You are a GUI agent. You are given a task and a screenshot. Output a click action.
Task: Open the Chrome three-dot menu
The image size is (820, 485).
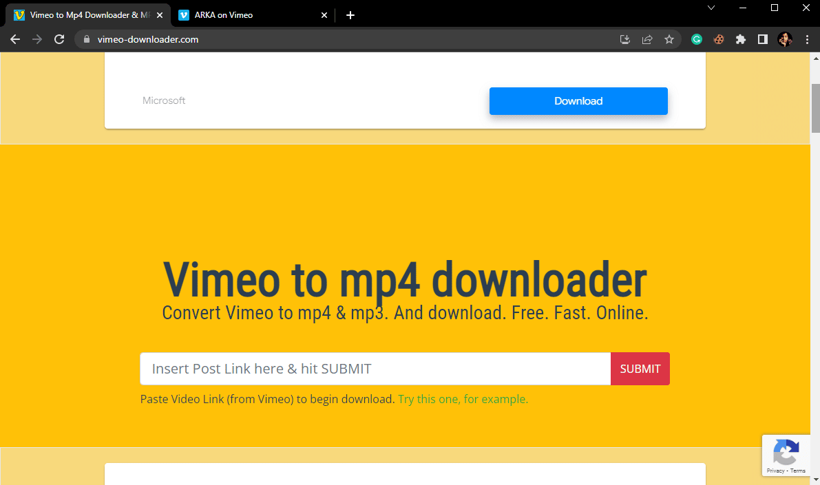(x=807, y=39)
